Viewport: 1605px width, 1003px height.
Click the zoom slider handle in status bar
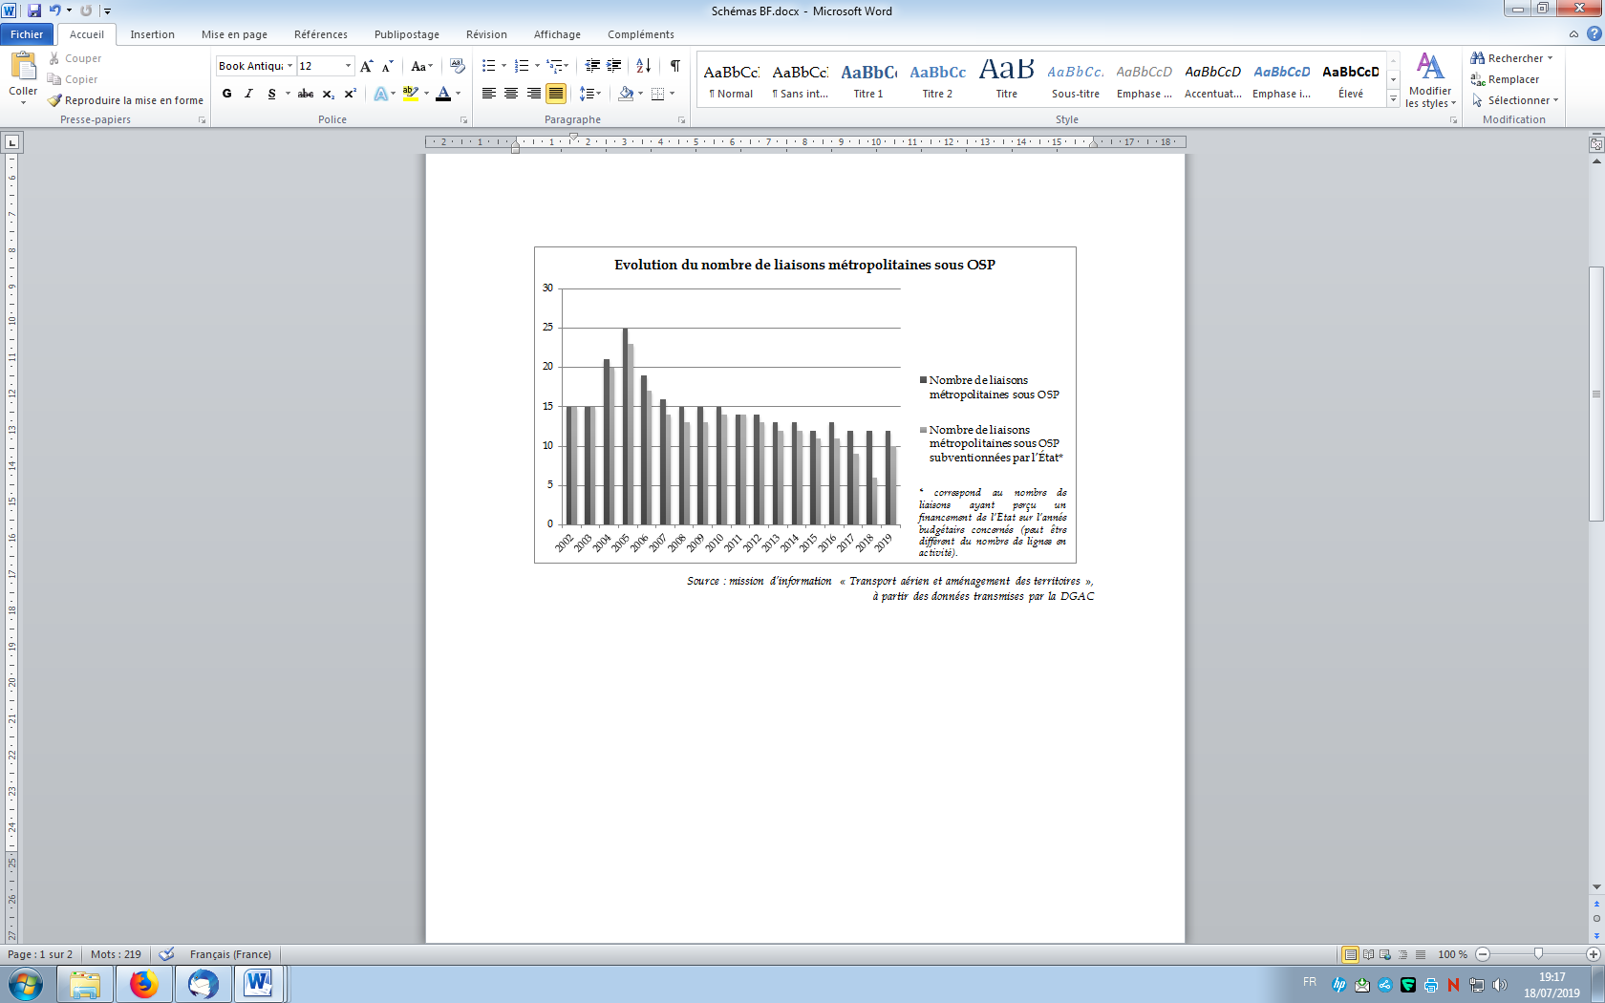1538,954
